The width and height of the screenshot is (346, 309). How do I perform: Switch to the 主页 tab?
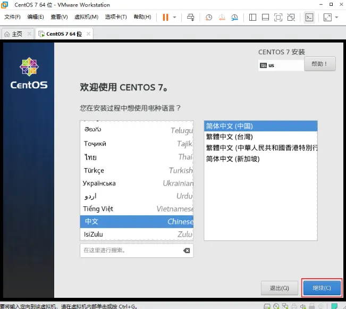[13, 34]
